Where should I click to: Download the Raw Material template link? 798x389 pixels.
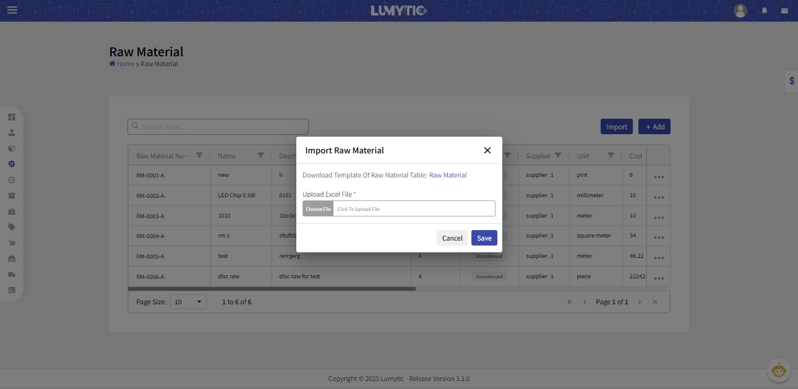coord(448,175)
